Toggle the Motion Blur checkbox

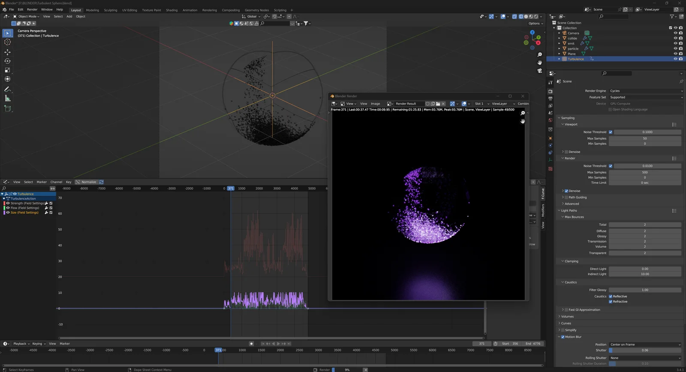(x=563, y=337)
